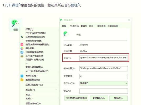
Task: Choose 剪切(T) from the context menu
Action: pyautogui.click(x=29, y=95)
